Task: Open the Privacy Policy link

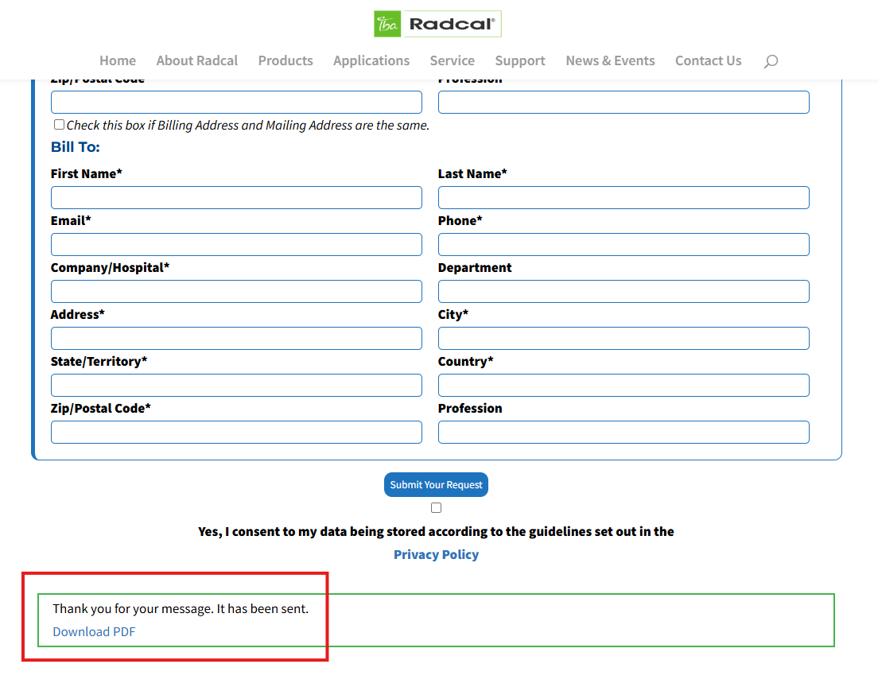Action: tap(436, 554)
